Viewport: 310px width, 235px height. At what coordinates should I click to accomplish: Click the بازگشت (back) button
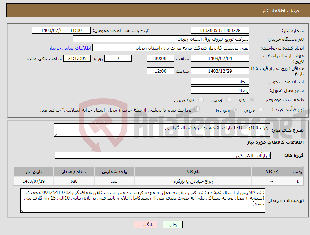(x=145, y=224)
